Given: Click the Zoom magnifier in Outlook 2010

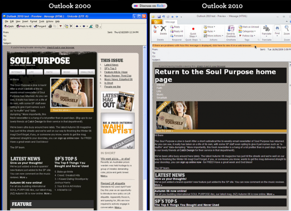Looking at the screenshot, I should point(287,30).
